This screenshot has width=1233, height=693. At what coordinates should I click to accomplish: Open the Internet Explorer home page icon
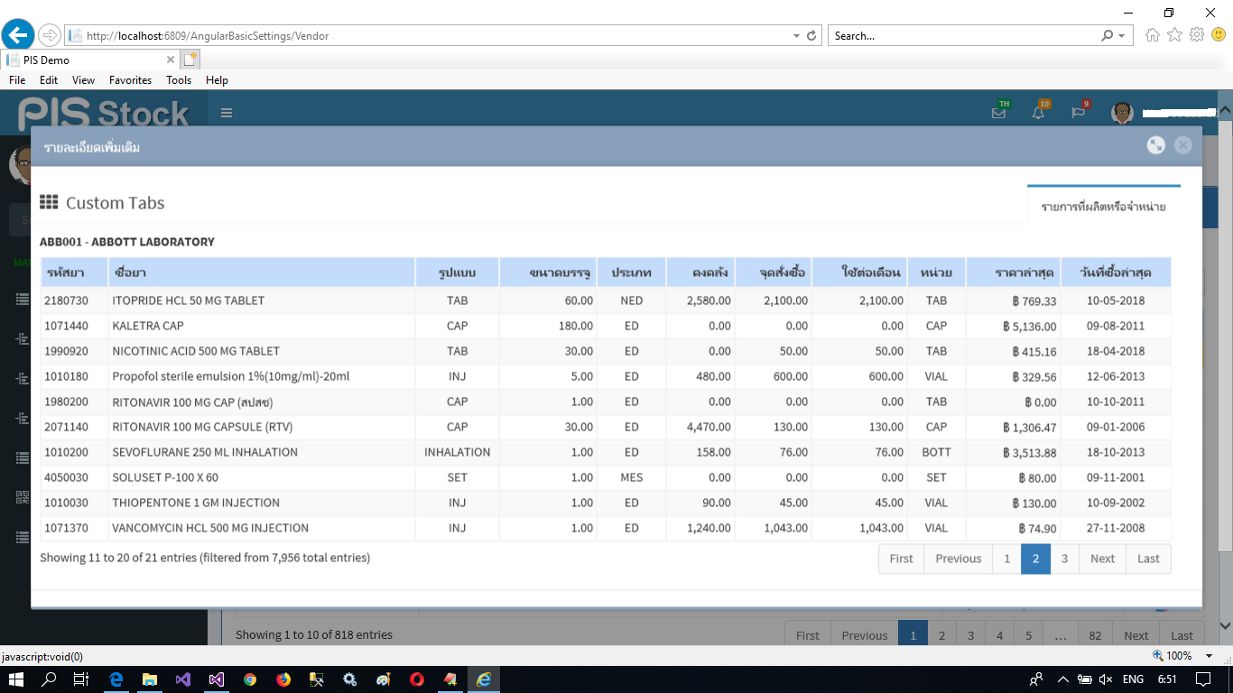[1152, 35]
